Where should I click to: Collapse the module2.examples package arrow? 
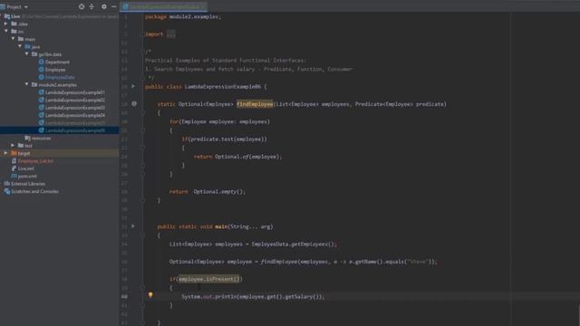[x=26, y=84]
